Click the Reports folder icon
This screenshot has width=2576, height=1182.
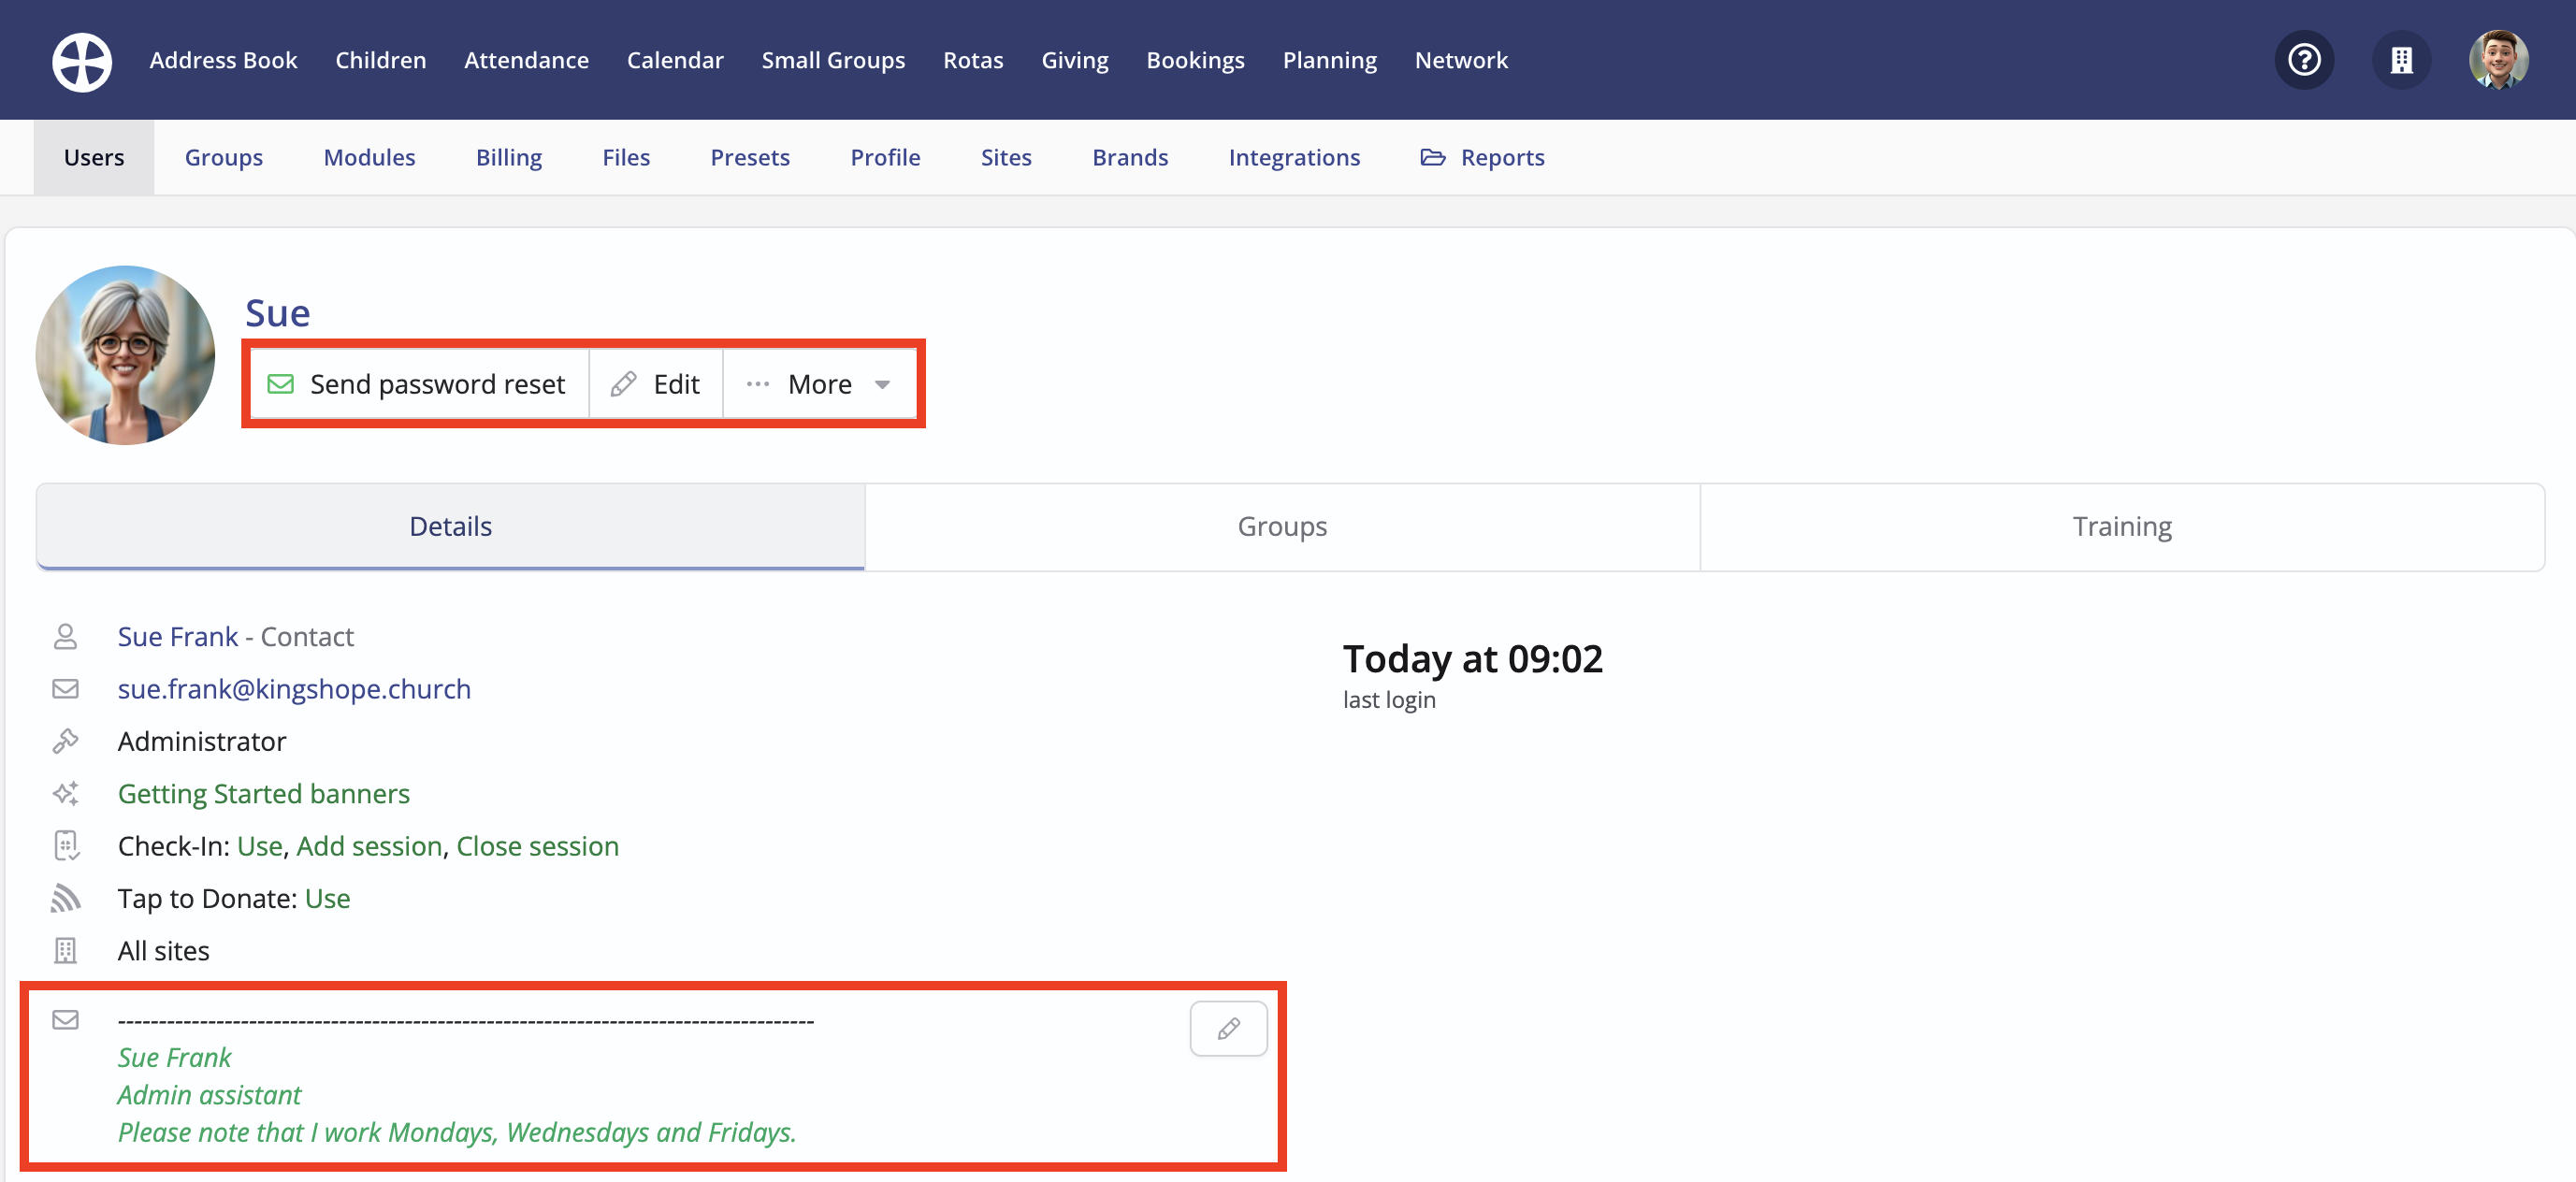(1432, 157)
